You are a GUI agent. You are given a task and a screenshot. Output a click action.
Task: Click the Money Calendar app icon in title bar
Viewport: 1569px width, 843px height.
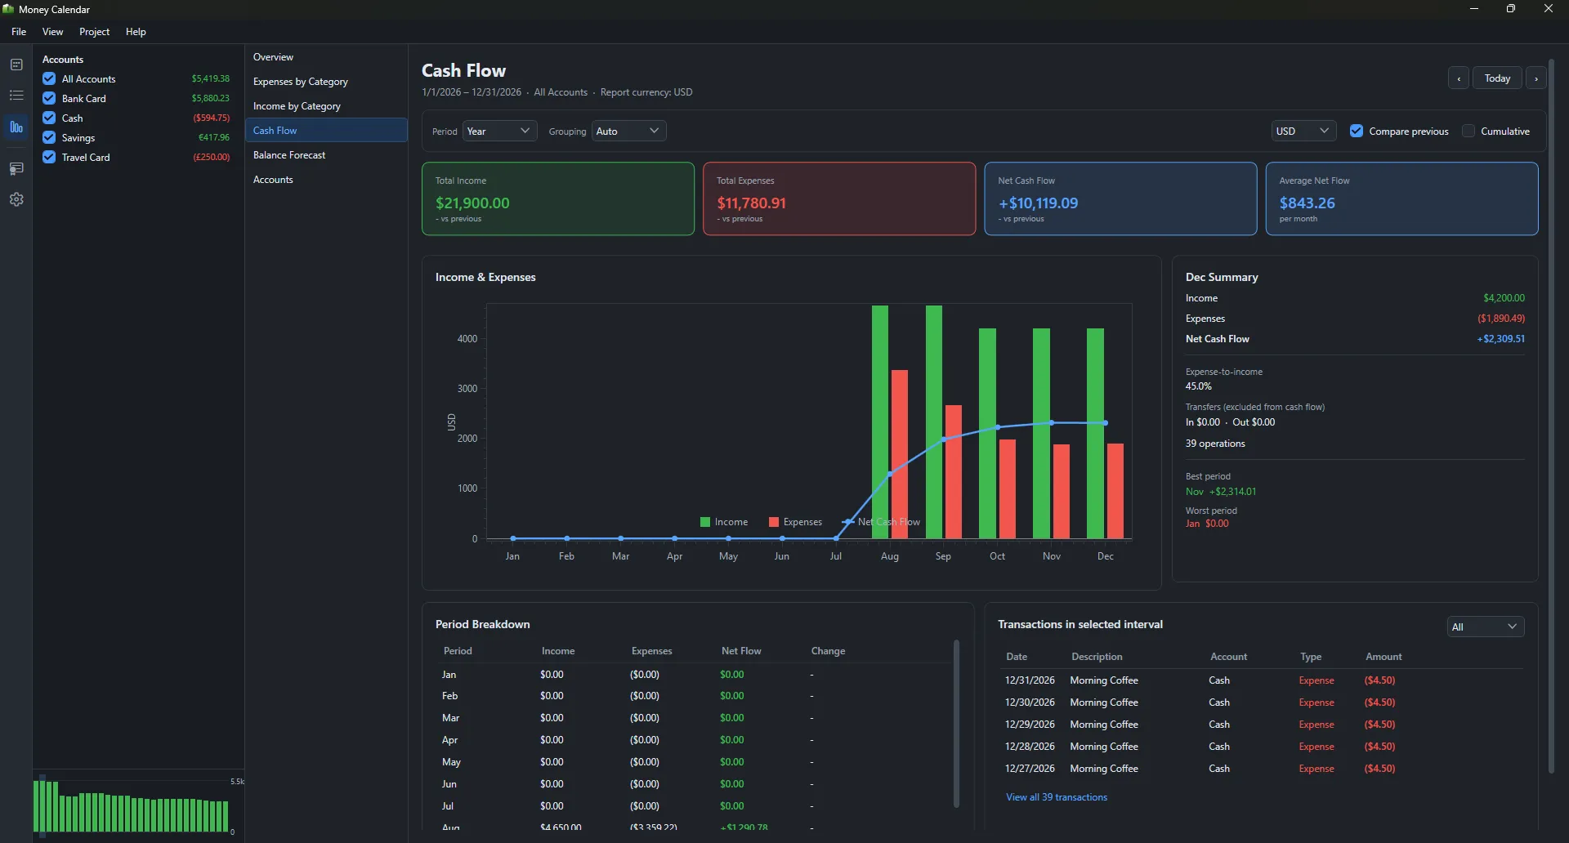[x=8, y=9]
